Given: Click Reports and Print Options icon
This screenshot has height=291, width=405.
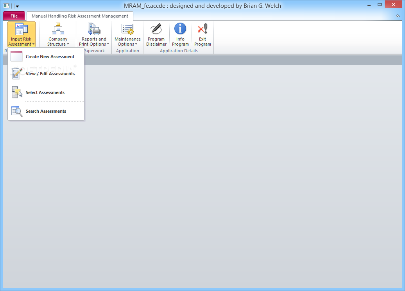Looking at the screenshot, I should click(94, 29).
